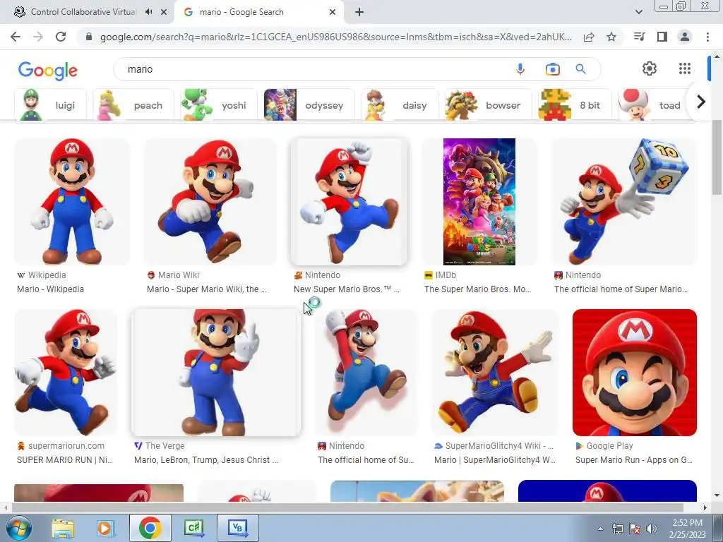Filter results by luigi chip
723x542 pixels.
tap(51, 105)
